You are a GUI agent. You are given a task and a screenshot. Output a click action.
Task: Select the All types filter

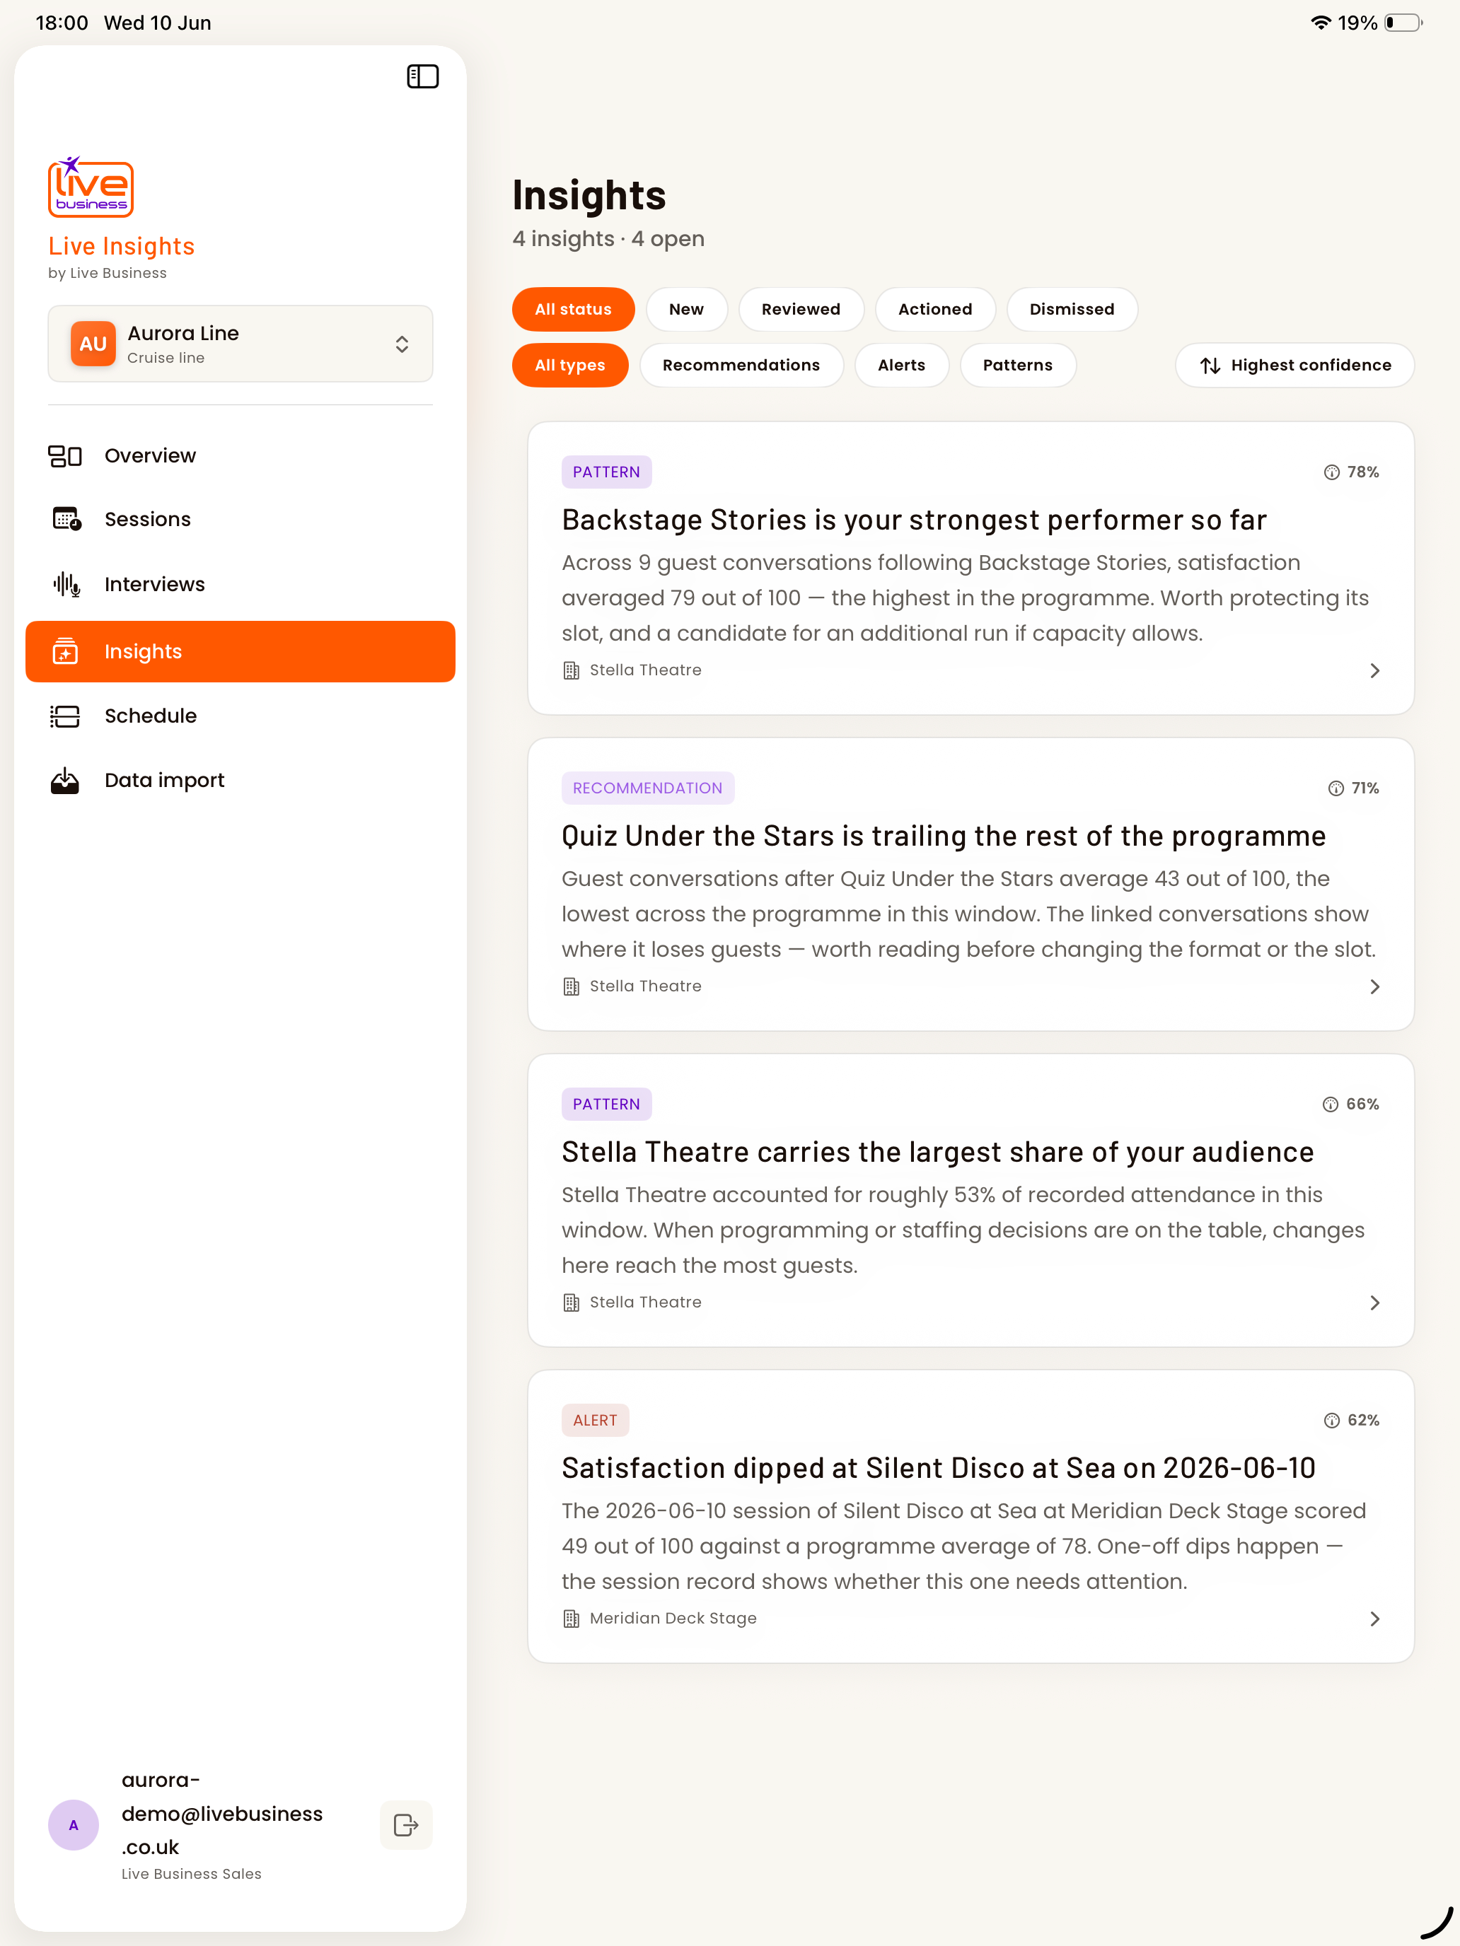coord(570,365)
